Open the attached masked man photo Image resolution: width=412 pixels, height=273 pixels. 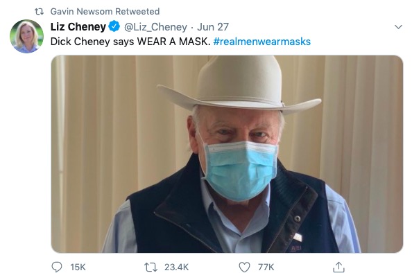coord(227,154)
